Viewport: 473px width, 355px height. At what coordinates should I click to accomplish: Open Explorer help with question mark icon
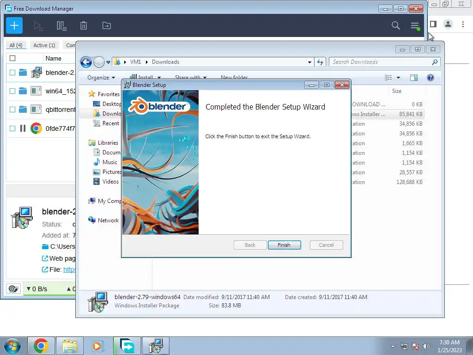pyautogui.click(x=431, y=78)
